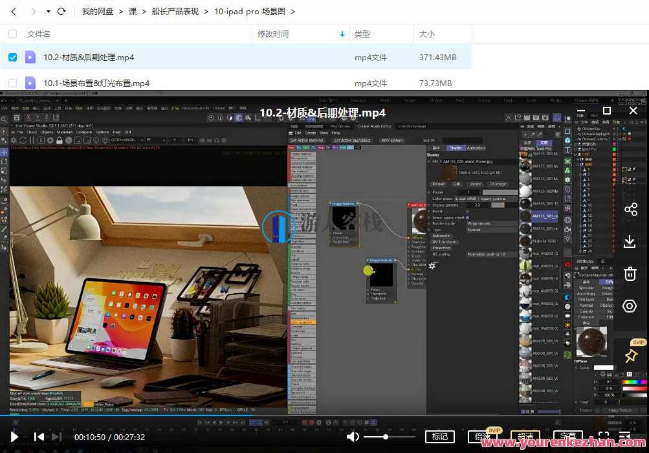Click the download icon in the right sidebar

click(x=630, y=241)
